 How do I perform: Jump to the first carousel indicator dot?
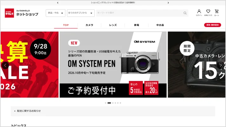[x=106, y=103]
